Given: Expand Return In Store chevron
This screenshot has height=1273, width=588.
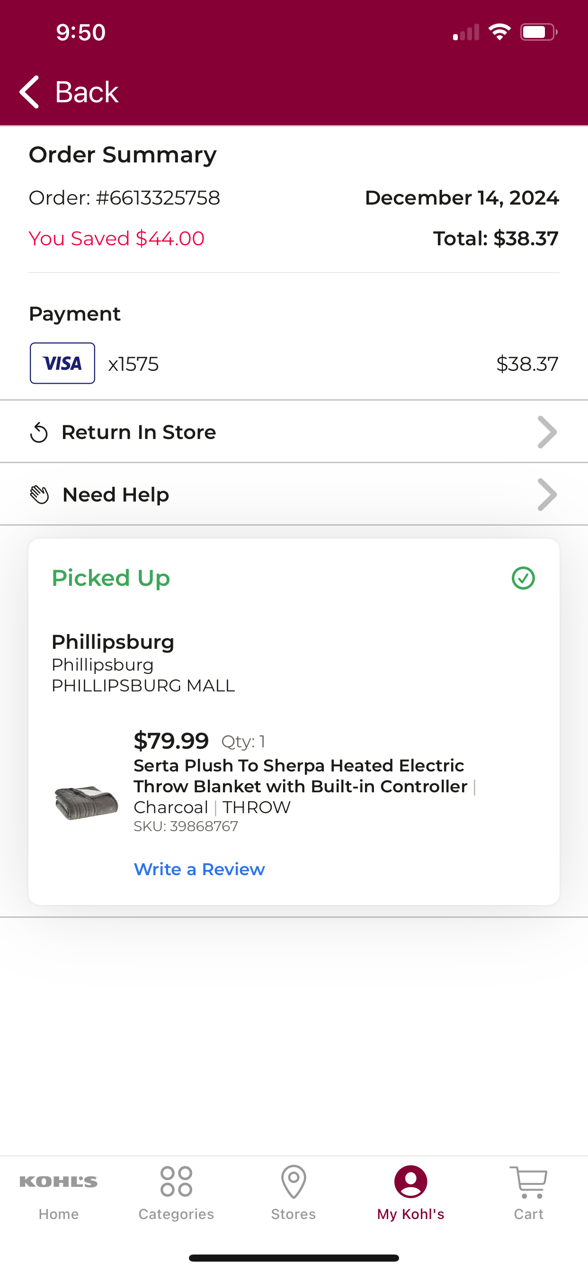Looking at the screenshot, I should tap(547, 432).
